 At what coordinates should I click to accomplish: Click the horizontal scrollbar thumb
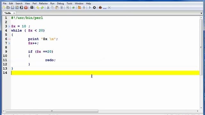[x=52, y=111]
